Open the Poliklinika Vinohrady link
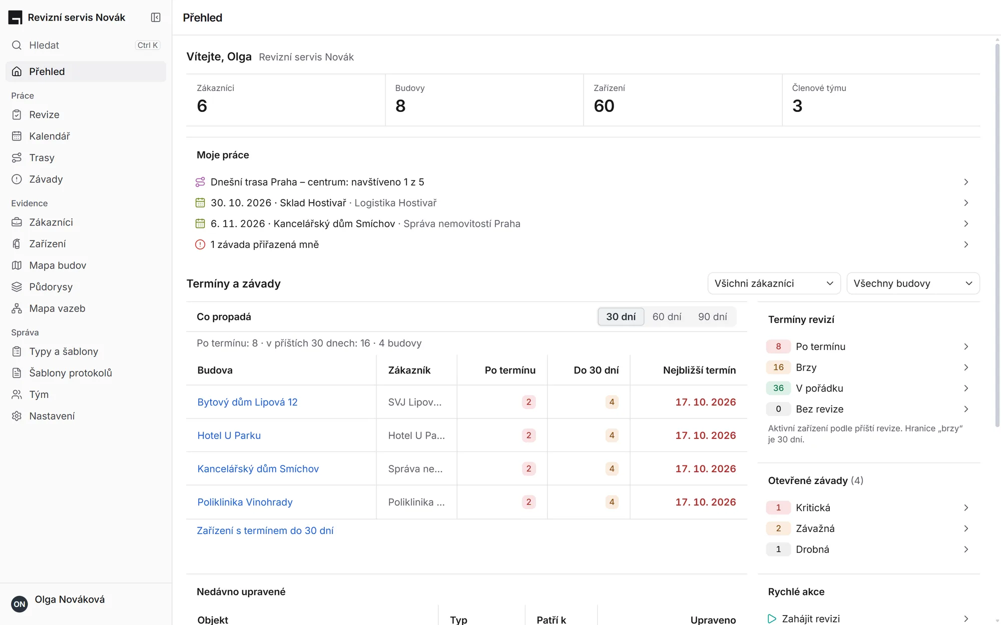The height and width of the screenshot is (625, 1001). pos(245,502)
